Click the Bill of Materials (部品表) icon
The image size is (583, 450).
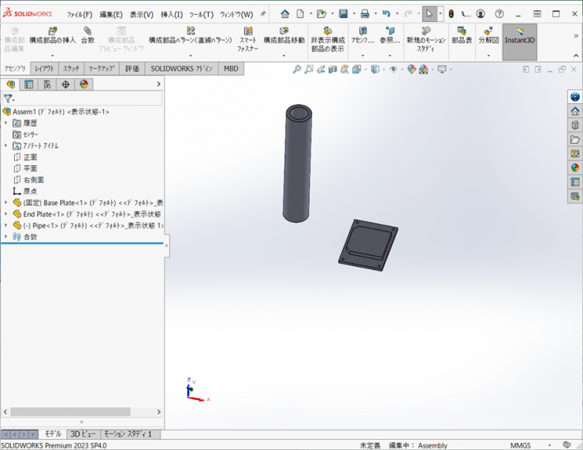pyautogui.click(x=462, y=35)
